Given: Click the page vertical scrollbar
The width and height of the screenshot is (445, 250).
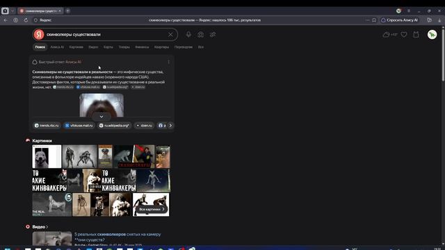Looking at the screenshot, I should tap(443, 54).
